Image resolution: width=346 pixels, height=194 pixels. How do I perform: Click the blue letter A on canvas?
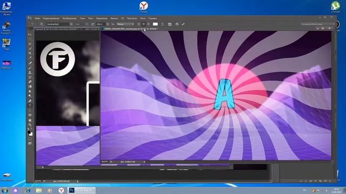224,94
